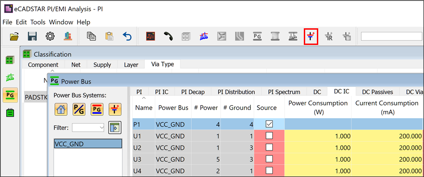Open Classification from the gray grid toolbar icon
The width and height of the screenshot is (424, 177).
pyautogui.click(x=186, y=36)
